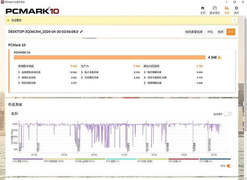Screen dimensions: 247x180
Task: Close the PCMark 10 window
Action: pos(243,2)
